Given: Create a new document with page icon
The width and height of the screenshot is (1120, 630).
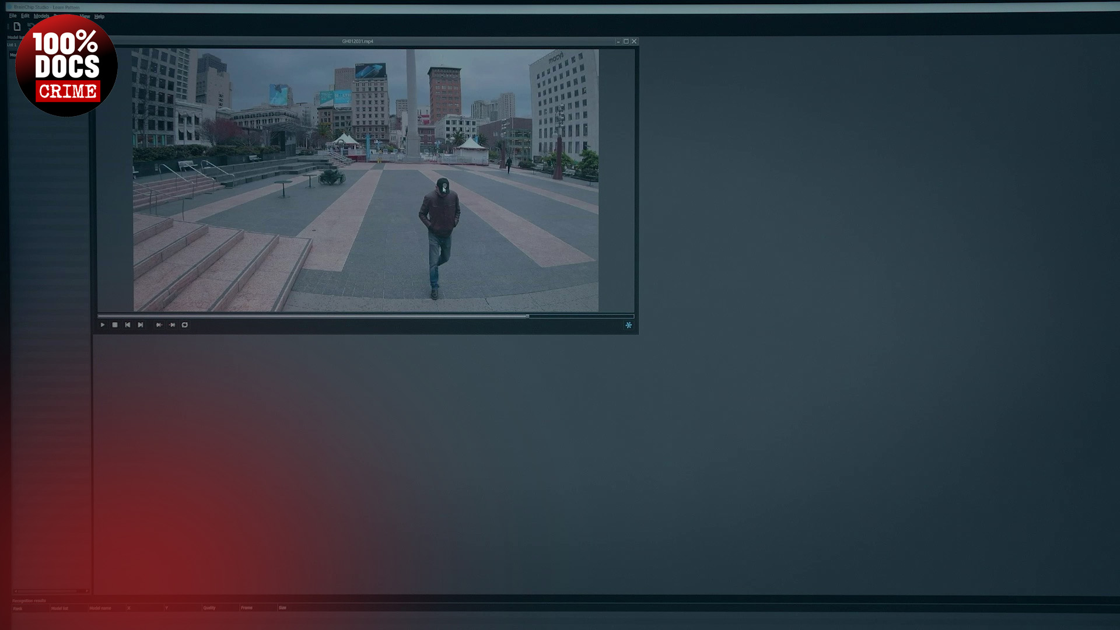Looking at the screenshot, I should [x=17, y=26].
